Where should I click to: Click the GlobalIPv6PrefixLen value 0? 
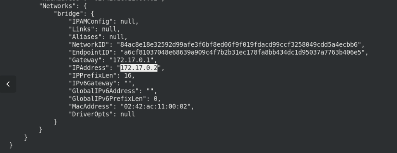155,99
